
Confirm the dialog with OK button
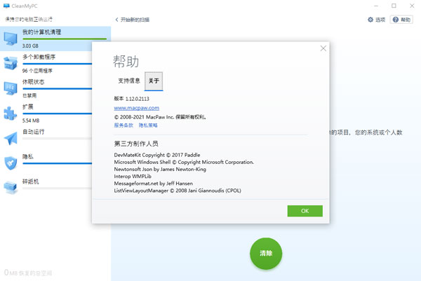(305, 211)
